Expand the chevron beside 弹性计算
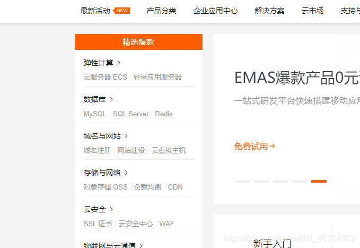The height and width of the screenshot is (248, 360). click(119, 63)
